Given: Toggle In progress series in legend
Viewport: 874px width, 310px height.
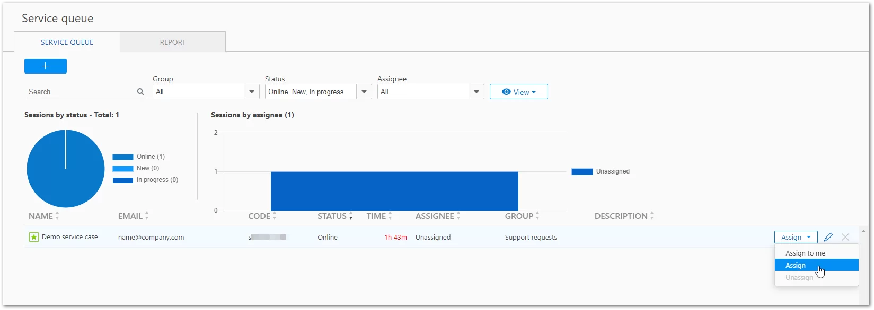Looking at the screenshot, I should [x=145, y=180].
